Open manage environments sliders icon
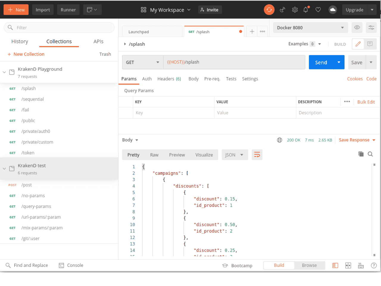 click(371, 28)
